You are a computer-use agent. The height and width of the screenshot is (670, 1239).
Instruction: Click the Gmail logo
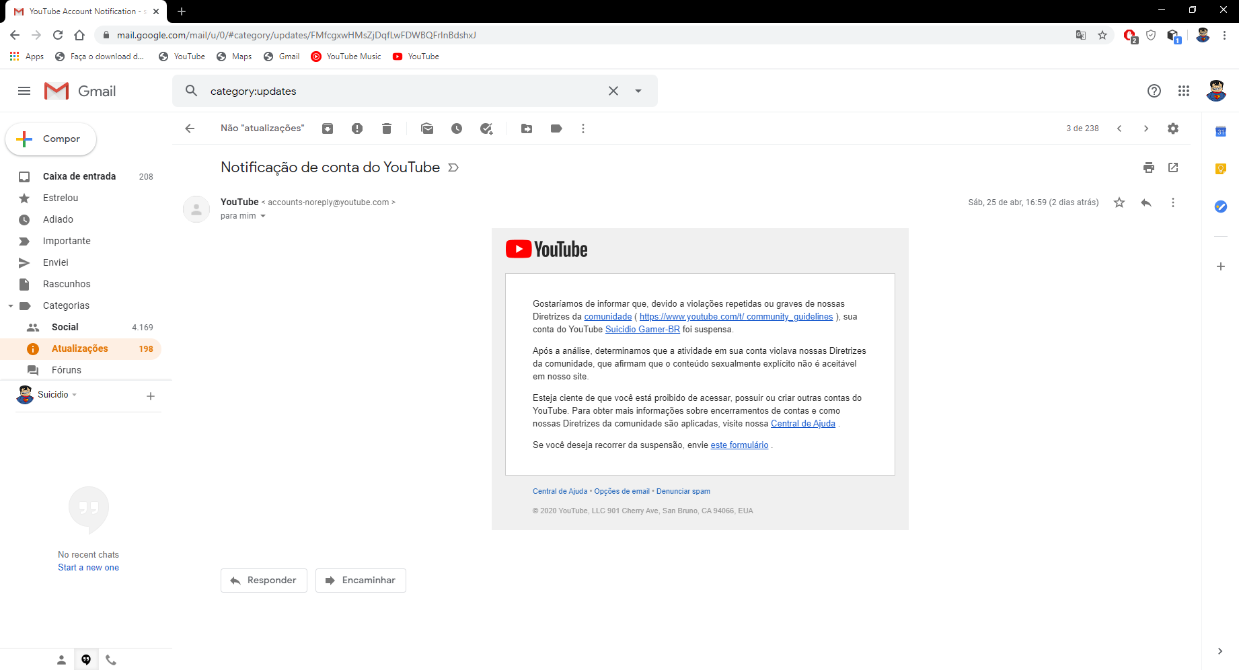(x=80, y=91)
